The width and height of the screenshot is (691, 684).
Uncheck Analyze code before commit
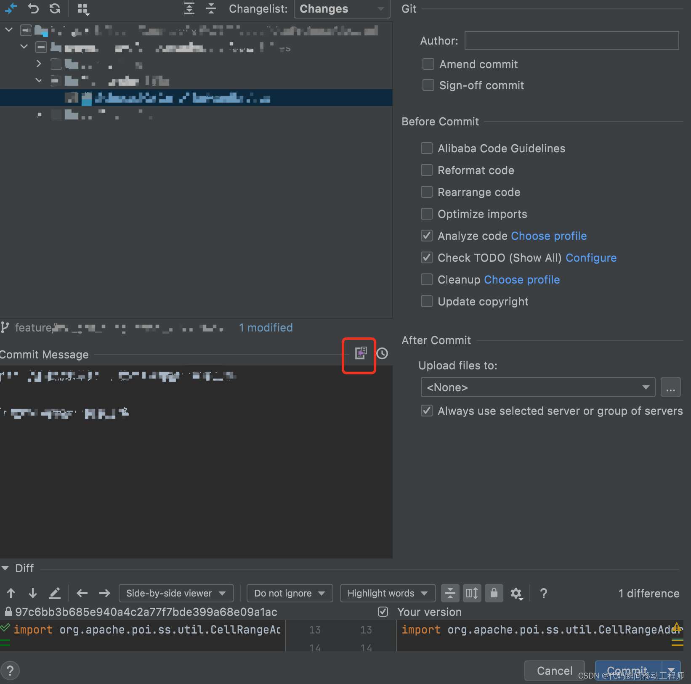tap(426, 236)
